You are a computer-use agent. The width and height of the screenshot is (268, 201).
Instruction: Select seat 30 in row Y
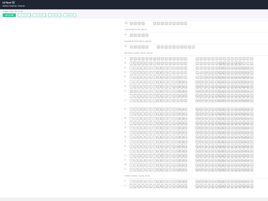tap(251, 182)
